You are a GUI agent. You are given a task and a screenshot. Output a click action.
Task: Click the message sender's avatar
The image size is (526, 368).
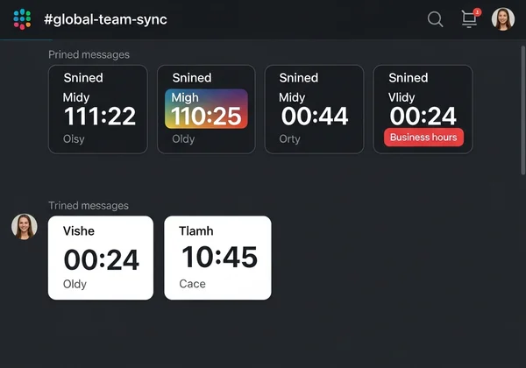(x=25, y=227)
